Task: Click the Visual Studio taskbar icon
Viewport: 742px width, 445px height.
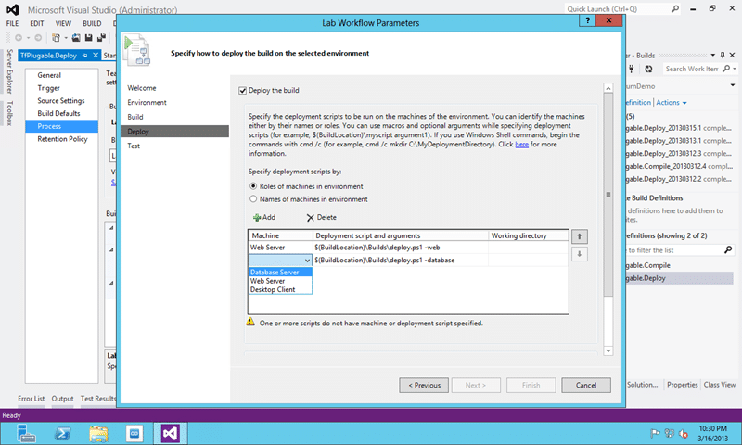Action: [x=171, y=433]
